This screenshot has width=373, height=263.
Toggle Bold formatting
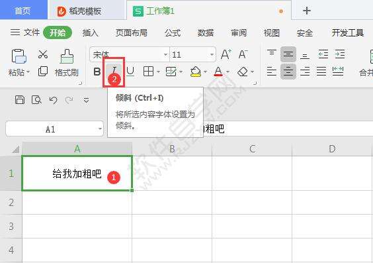tap(97, 72)
